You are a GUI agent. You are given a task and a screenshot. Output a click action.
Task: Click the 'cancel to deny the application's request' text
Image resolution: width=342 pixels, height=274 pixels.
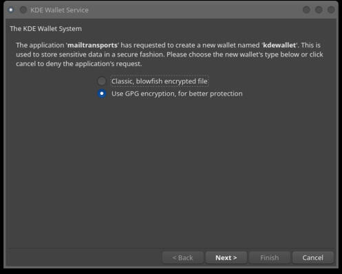click(x=79, y=64)
